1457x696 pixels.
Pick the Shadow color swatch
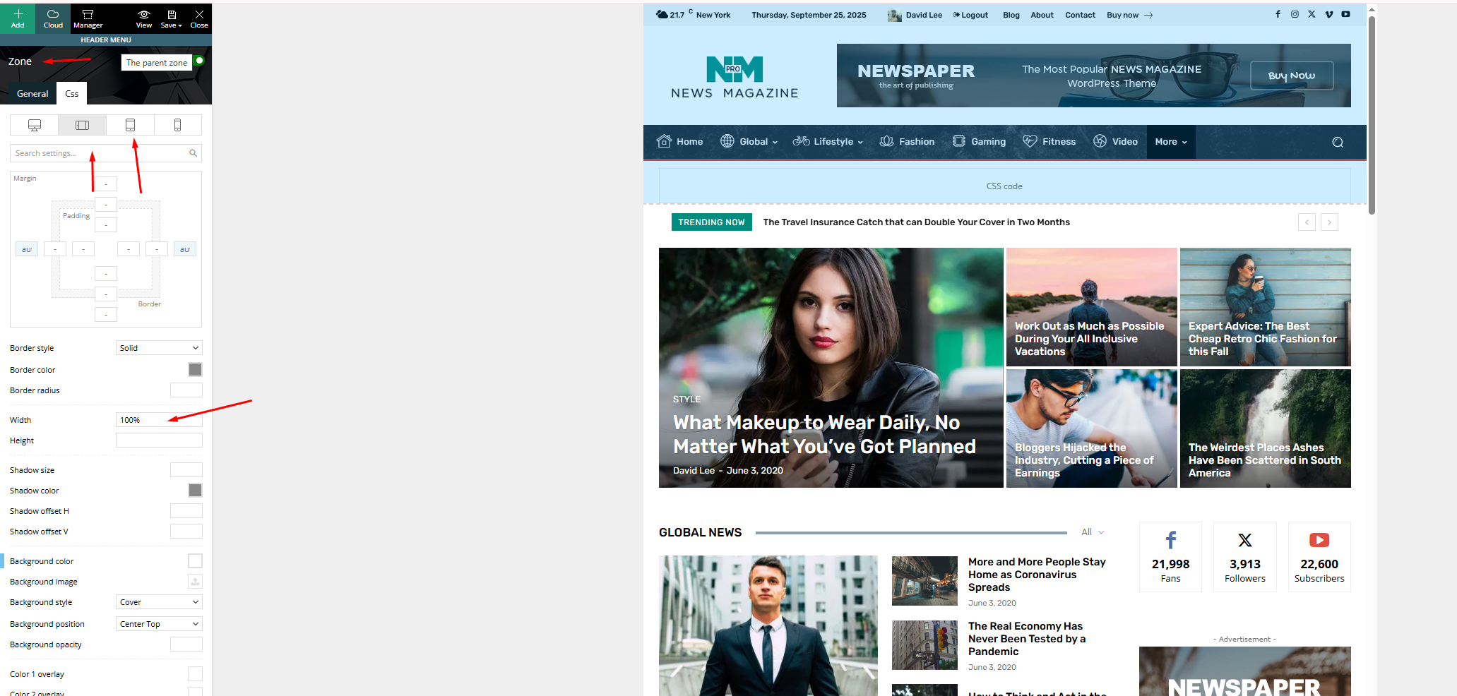pos(195,491)
